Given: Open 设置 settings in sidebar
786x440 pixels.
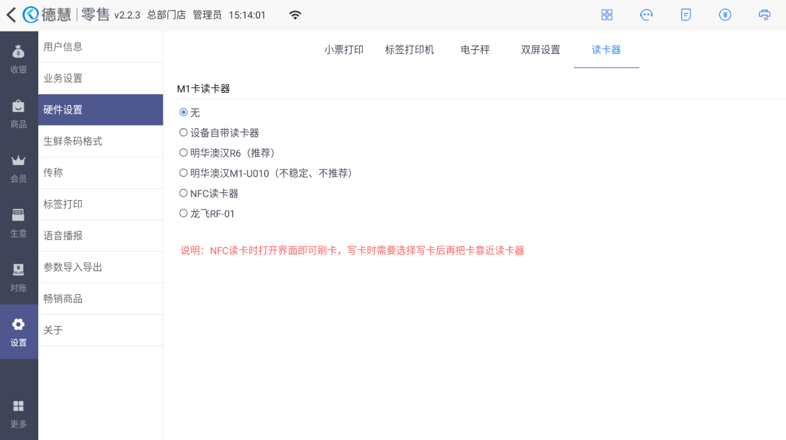Looking at the screenshot, I should point(19,332).
